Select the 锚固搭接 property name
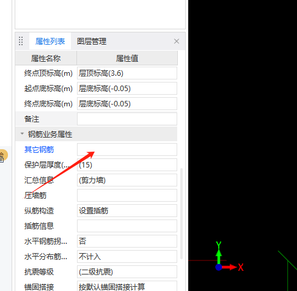This screenshot has height=291, width=297. [39, 287]
